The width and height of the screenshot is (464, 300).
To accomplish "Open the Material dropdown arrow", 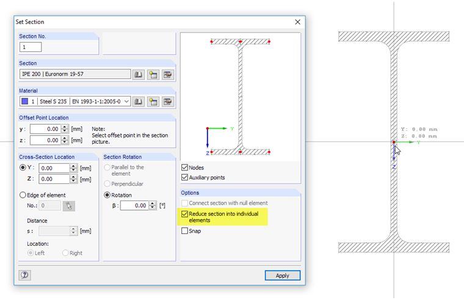I will (x=126, y=101).
